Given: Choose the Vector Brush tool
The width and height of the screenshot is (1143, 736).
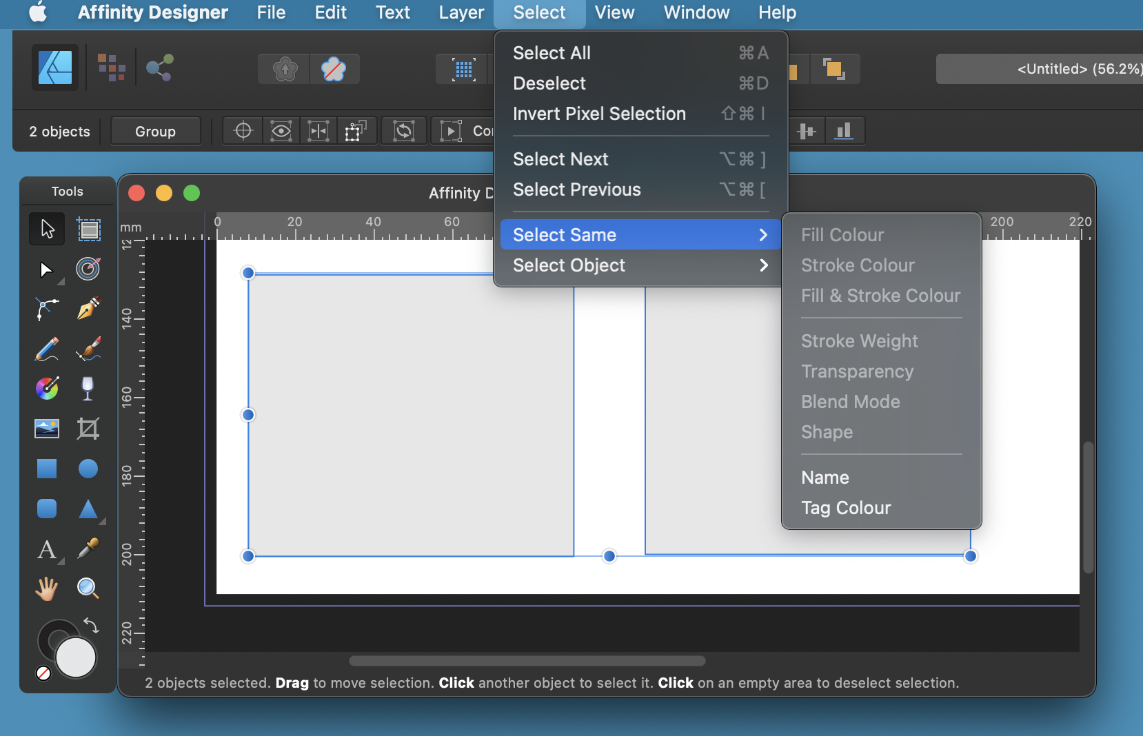Looking at the screenshot, I should [x=88, y=349].
